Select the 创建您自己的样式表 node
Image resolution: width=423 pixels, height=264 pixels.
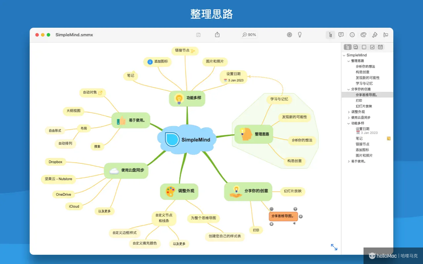pos(225,236)
